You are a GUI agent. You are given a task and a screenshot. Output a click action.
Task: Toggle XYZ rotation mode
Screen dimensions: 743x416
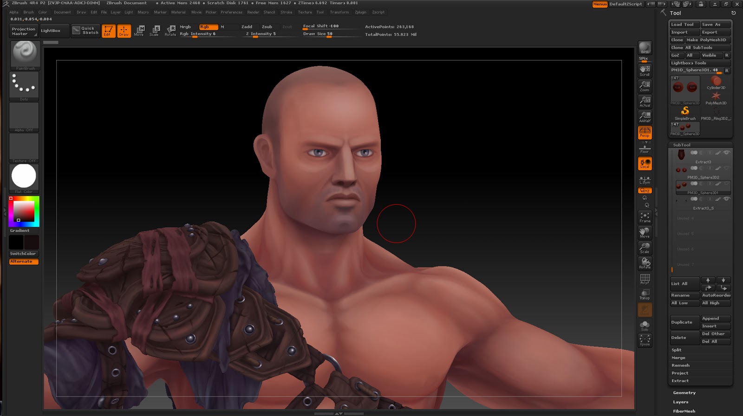645,191
